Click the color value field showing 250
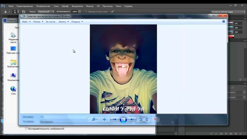Screen dimensions: 247x139 point(238,32)
